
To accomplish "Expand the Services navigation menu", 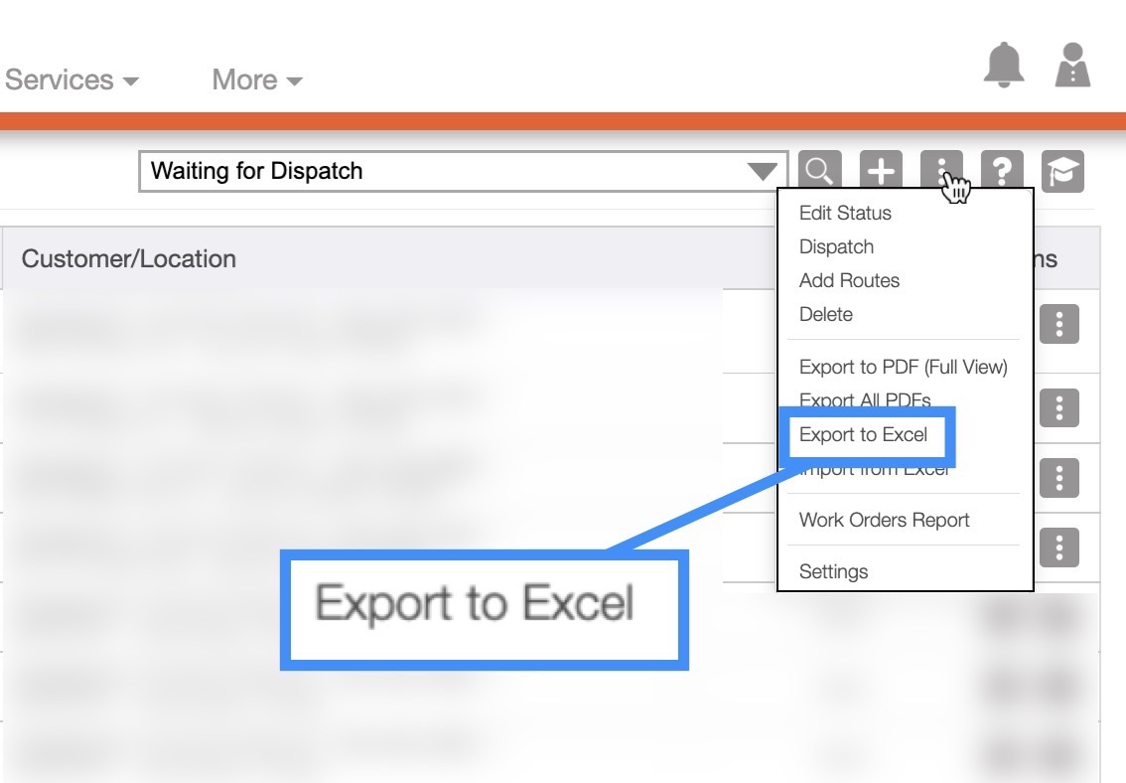I will coord(71,79).
